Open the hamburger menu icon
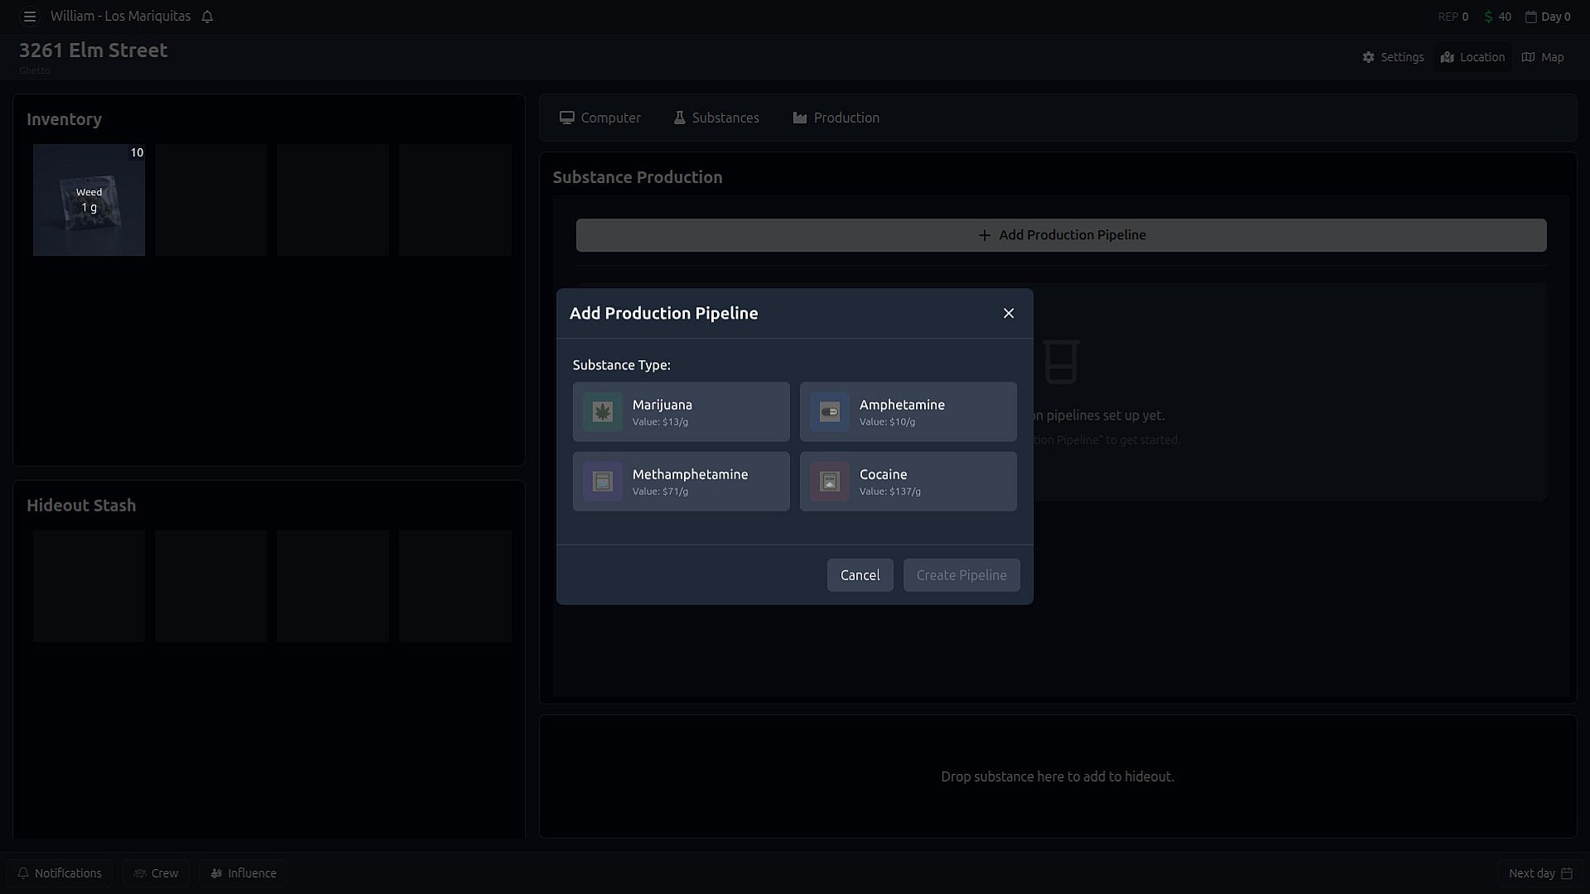1590x894 pixels. point(30,17)
